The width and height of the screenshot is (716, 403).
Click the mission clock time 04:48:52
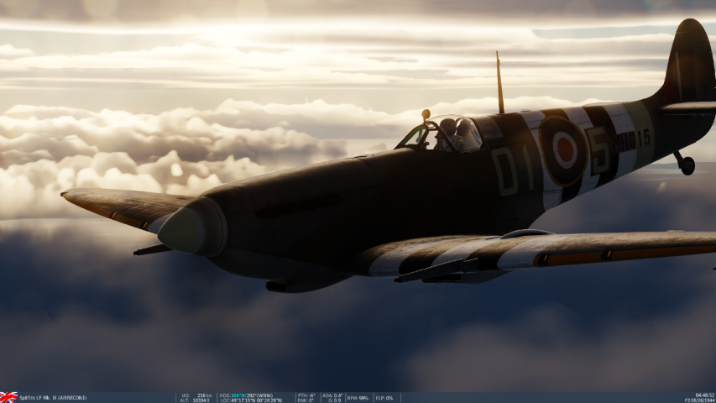[704, 395]
